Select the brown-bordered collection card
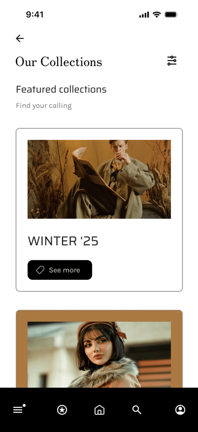 pyautogui.click(x=99, y=349)
